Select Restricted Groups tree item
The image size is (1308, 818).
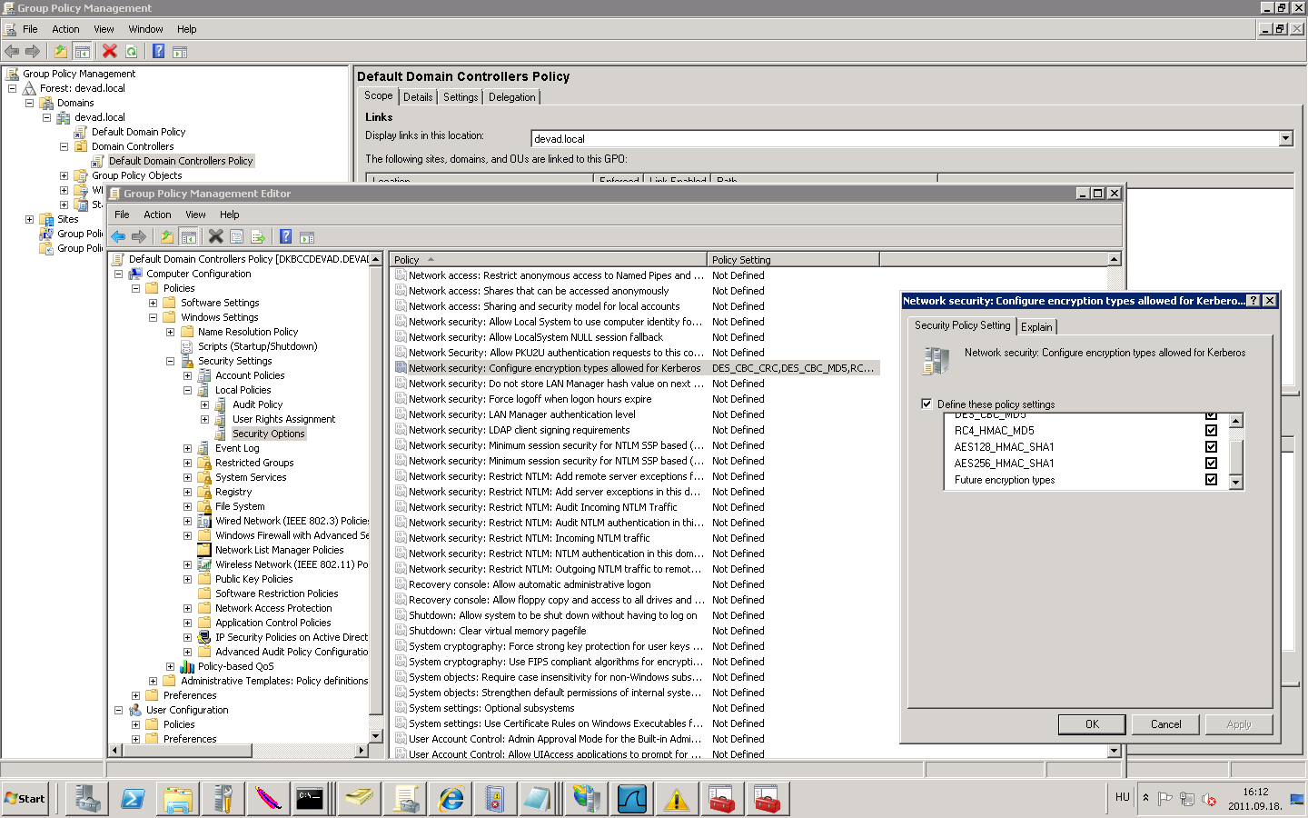coord(254,463)
